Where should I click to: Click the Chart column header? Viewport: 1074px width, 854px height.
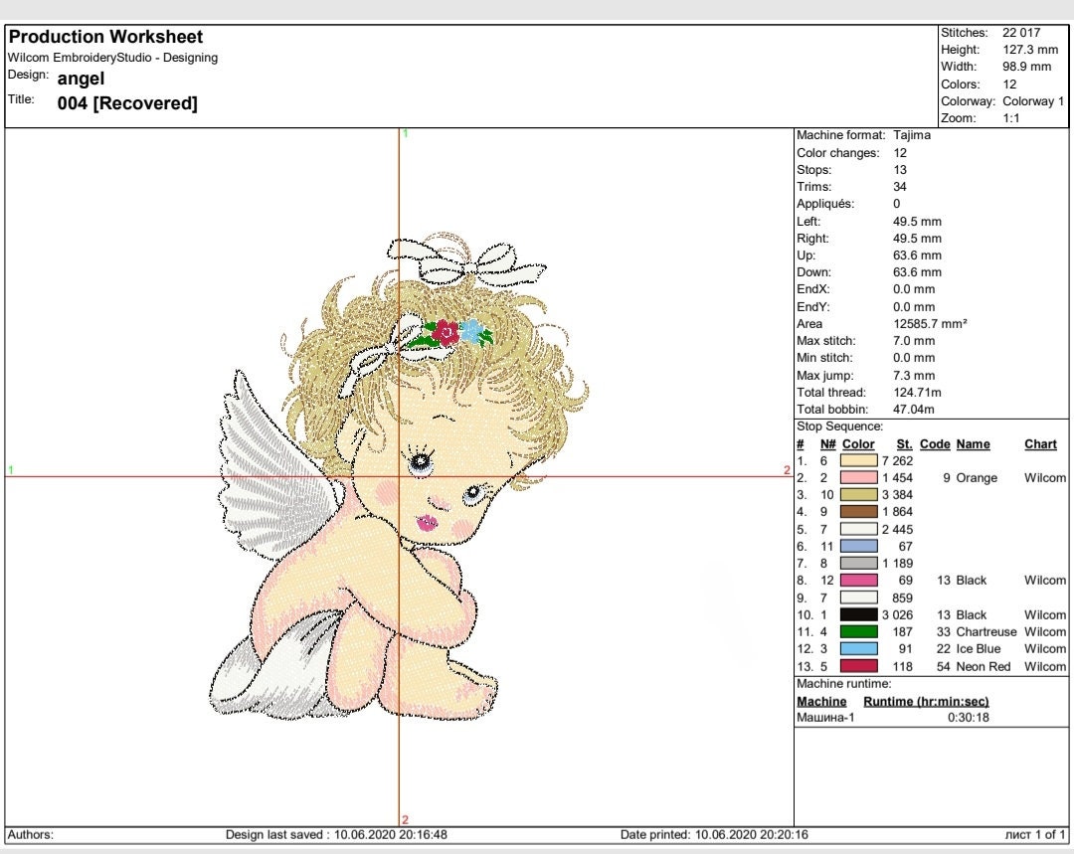(x=1040, y=443)
